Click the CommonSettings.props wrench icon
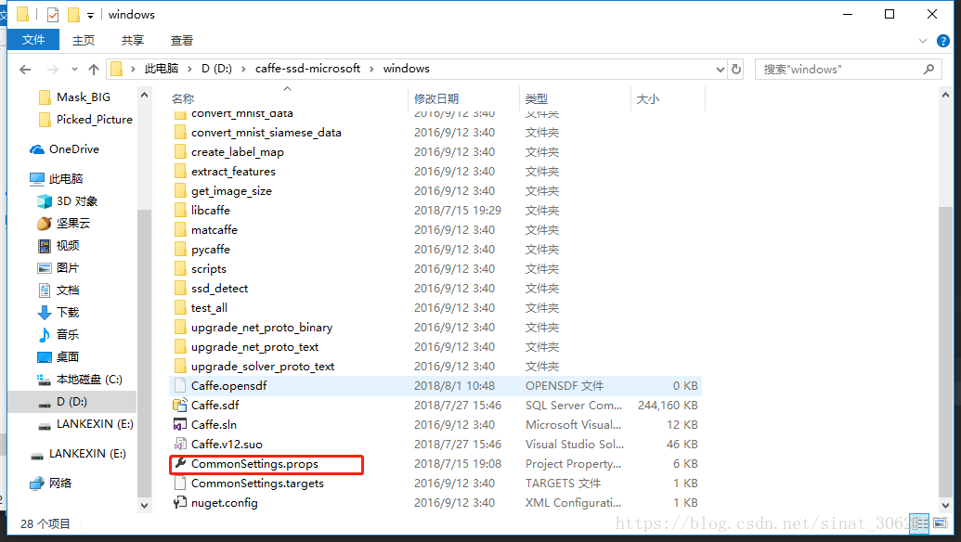Viewport: 961px width, 542px height. click(x=180, y=463)
